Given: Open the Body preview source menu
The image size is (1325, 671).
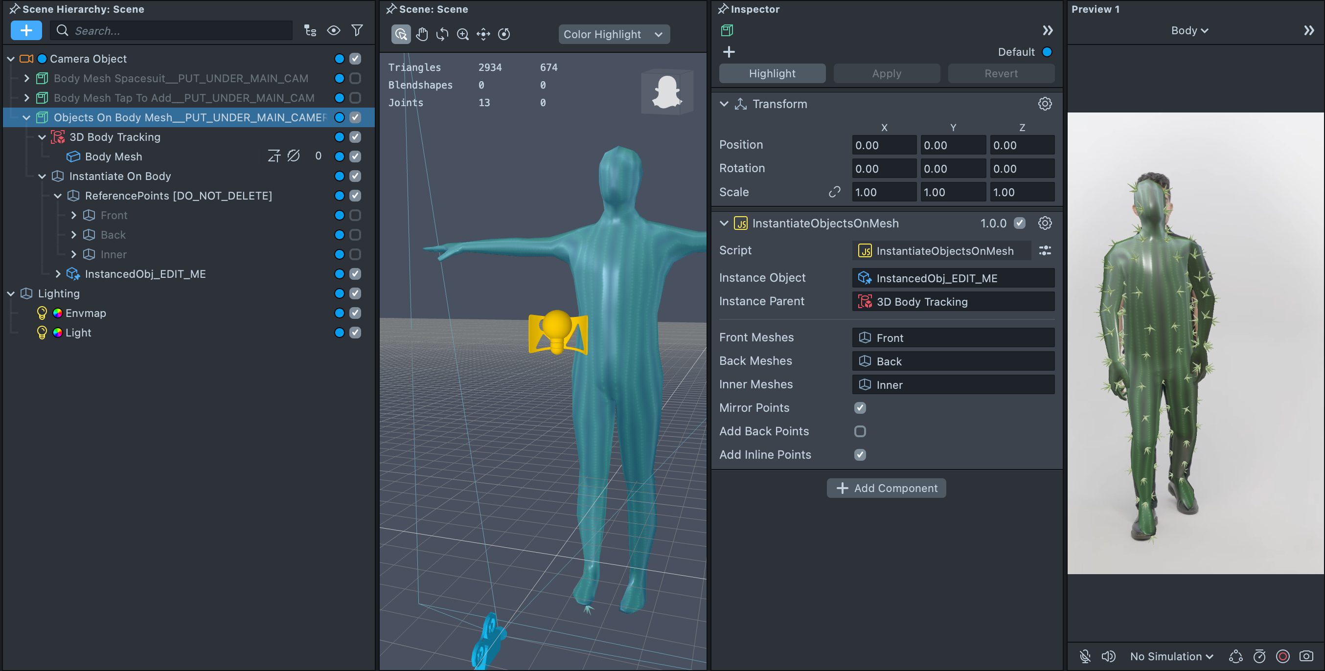Looking at the screenshot, I should [1189, 30].
